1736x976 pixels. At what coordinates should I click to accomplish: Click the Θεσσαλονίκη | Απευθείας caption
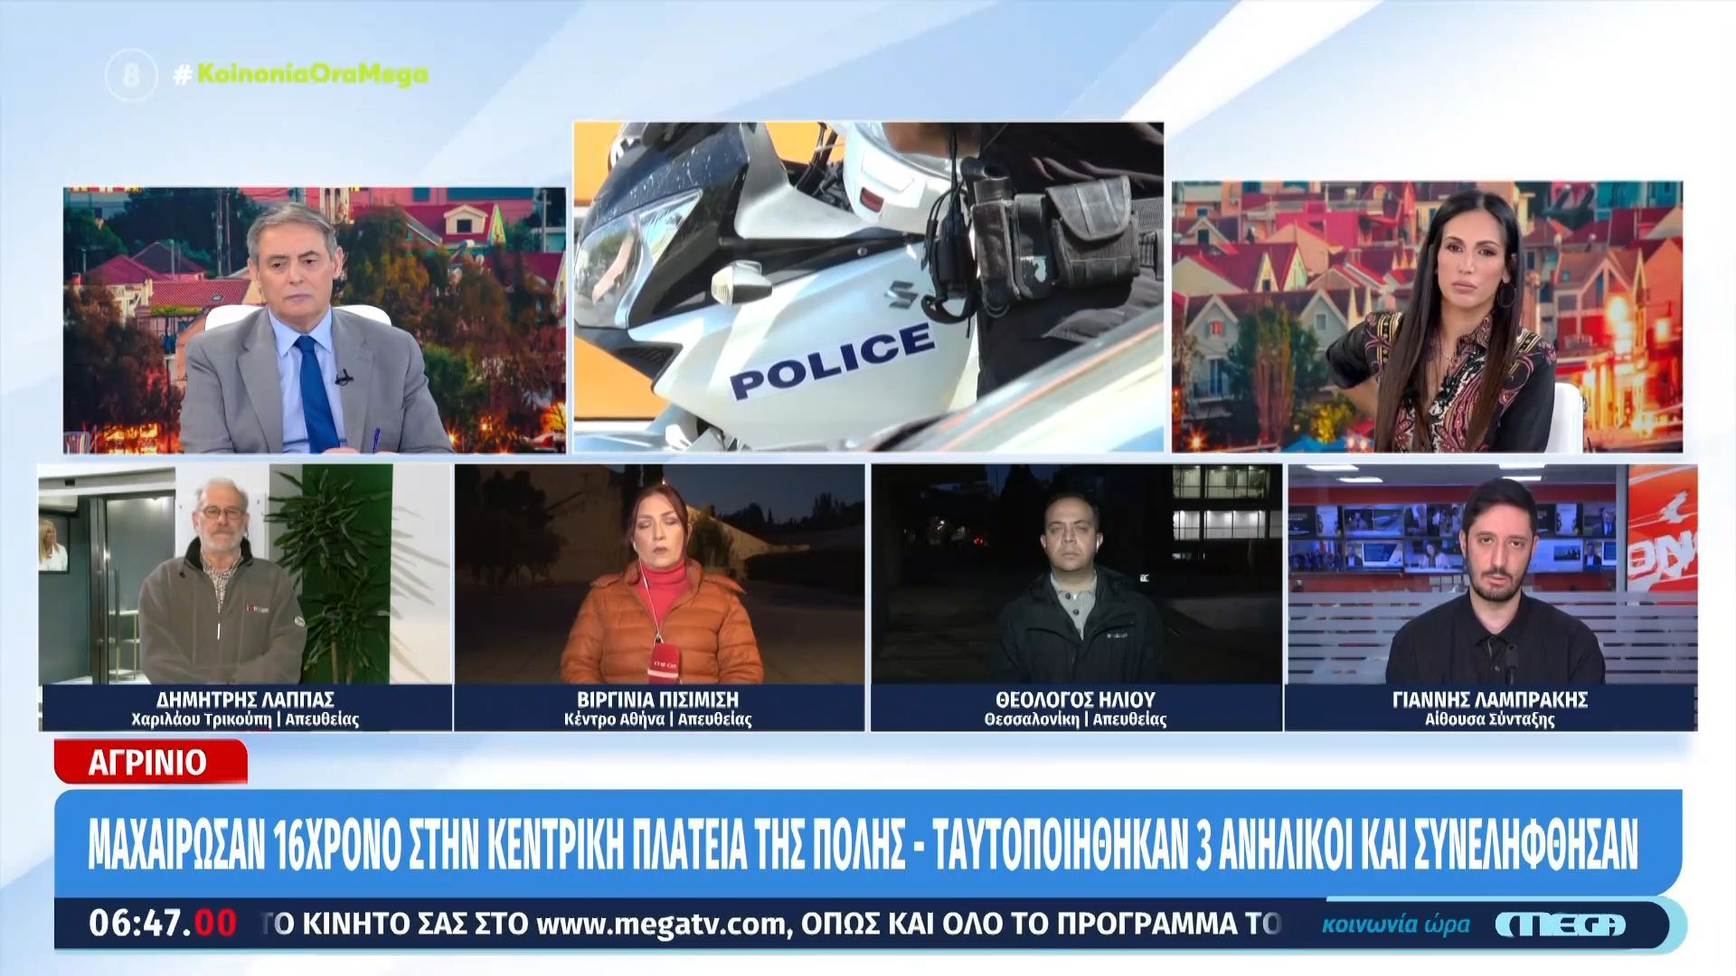[x=1075, y=720]
